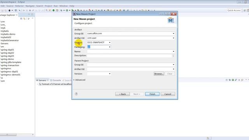Click in the Description text field
This screenshot has height=140, width=249.
point(130,56)
